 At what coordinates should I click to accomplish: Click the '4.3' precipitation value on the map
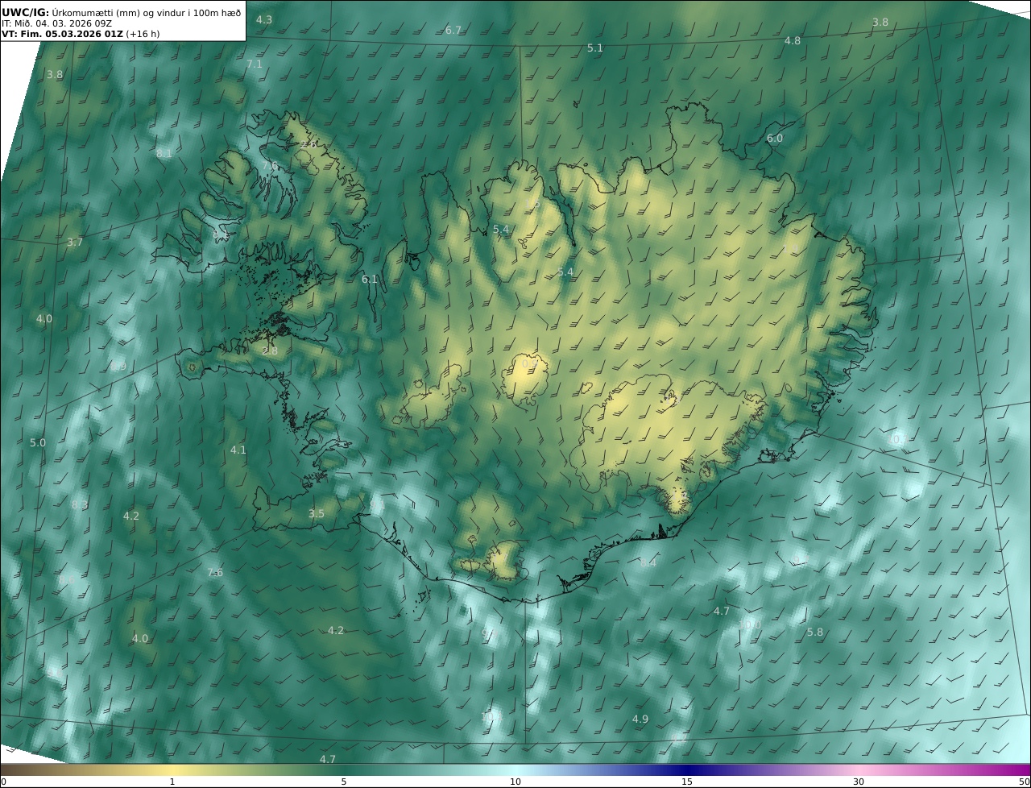[x=264, y=19]
